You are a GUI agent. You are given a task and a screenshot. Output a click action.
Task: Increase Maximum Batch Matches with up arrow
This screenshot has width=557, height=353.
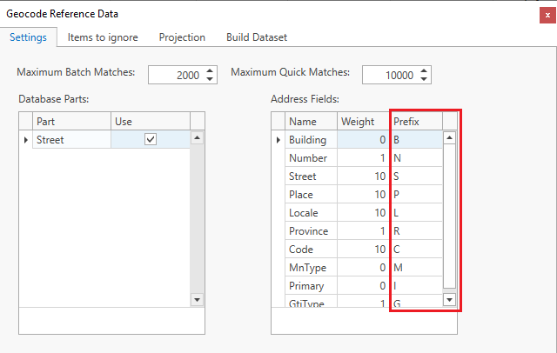coord(211,70)
